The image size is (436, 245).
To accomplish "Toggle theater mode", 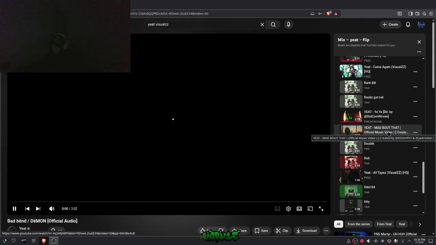I will pos(299,209).
